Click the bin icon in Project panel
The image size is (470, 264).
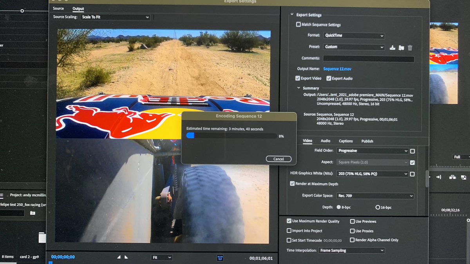(x=33, y=213)
